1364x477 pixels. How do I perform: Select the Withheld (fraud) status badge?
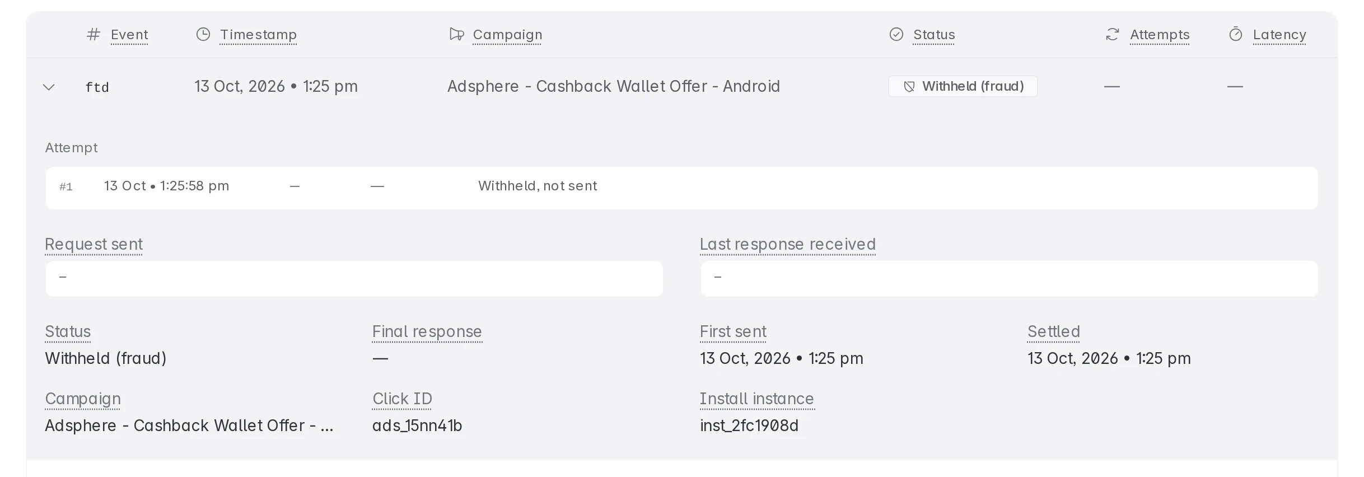pos(963,86)
